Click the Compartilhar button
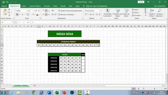 pyautogui.click(x=160, y=6)
